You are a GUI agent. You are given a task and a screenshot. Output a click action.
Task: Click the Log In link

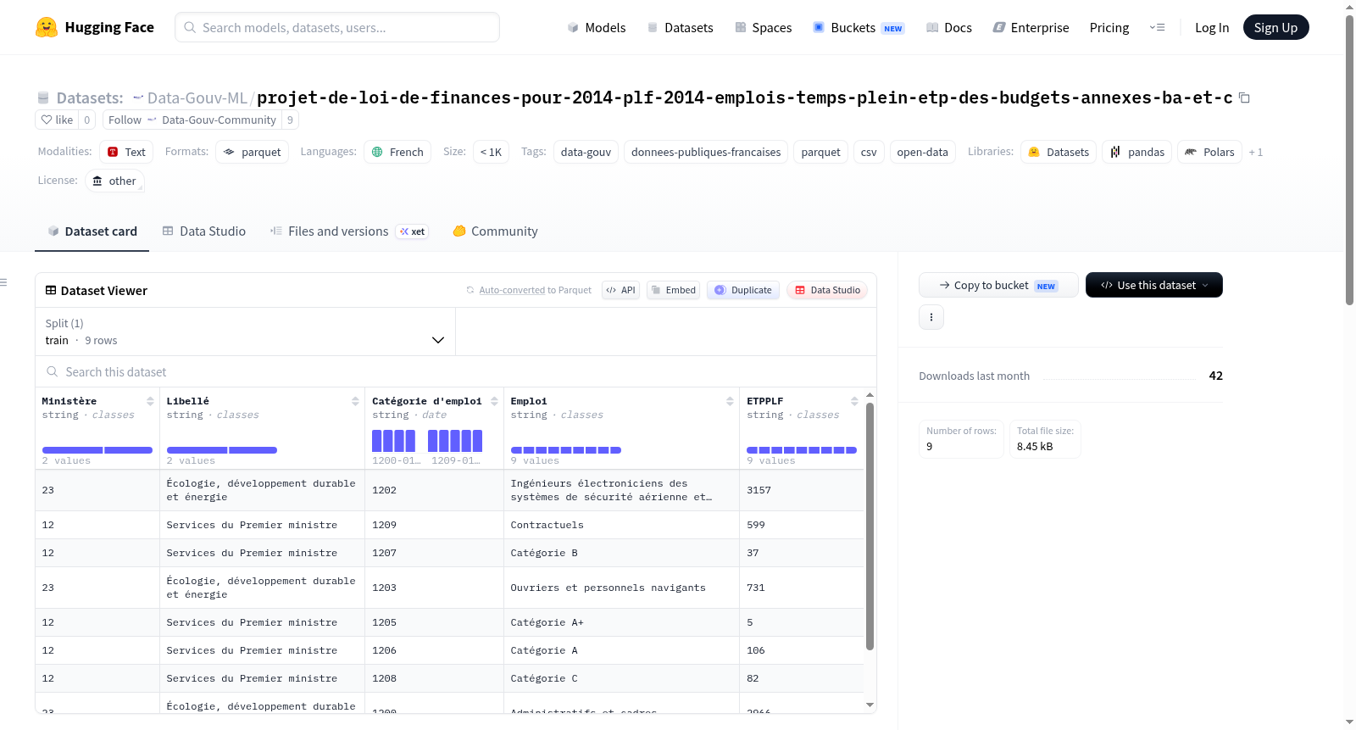click(x=1212, y=27)
